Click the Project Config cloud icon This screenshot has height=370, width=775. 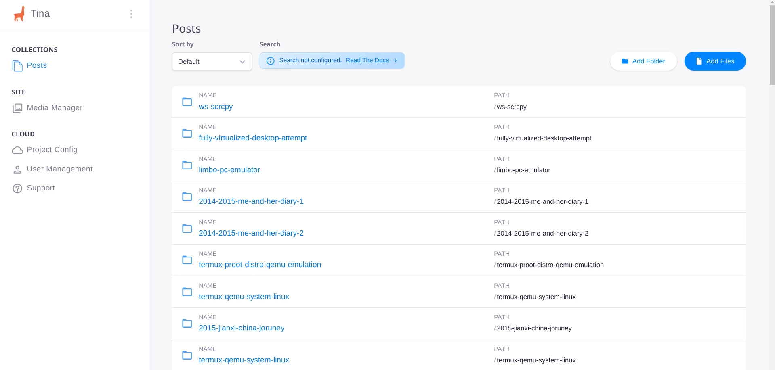17,150
